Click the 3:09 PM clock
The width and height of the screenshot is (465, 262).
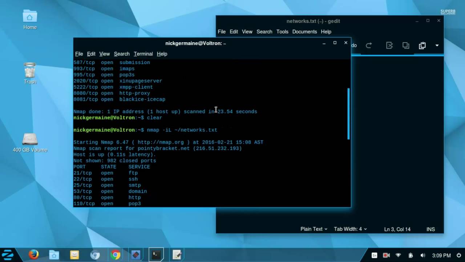441,255
